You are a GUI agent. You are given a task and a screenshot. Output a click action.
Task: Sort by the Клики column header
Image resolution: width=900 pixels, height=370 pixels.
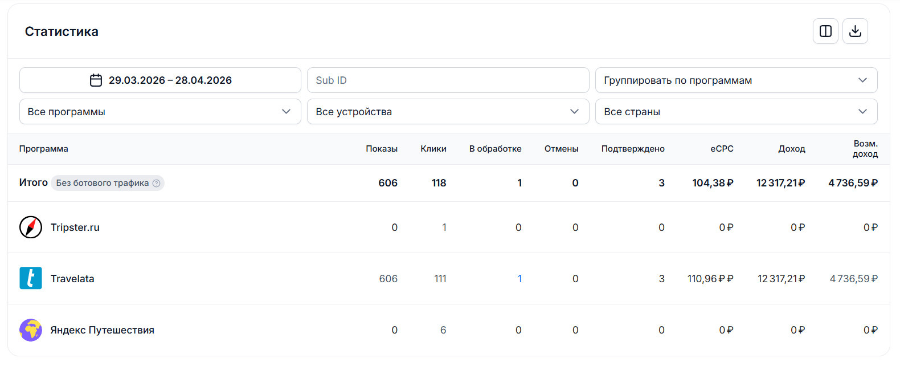433,149
